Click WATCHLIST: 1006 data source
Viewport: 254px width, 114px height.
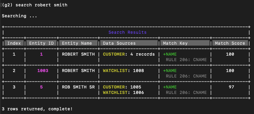123,93
